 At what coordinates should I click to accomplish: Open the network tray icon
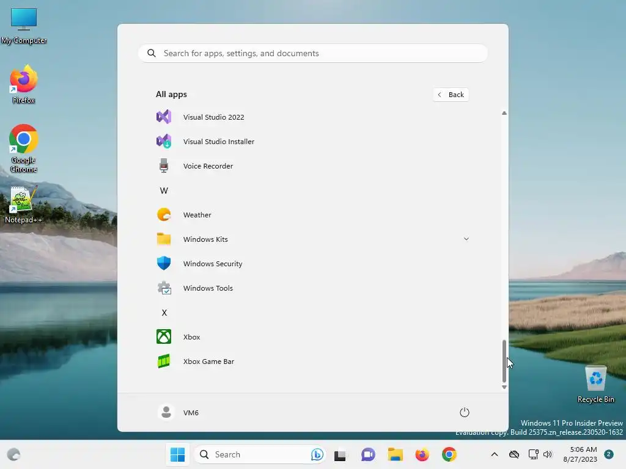click(x=533, y=454)
